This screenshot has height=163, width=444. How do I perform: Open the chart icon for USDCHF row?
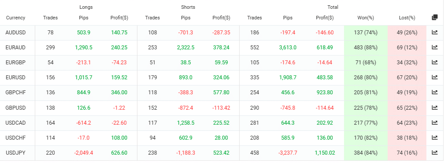coord(434,138)
